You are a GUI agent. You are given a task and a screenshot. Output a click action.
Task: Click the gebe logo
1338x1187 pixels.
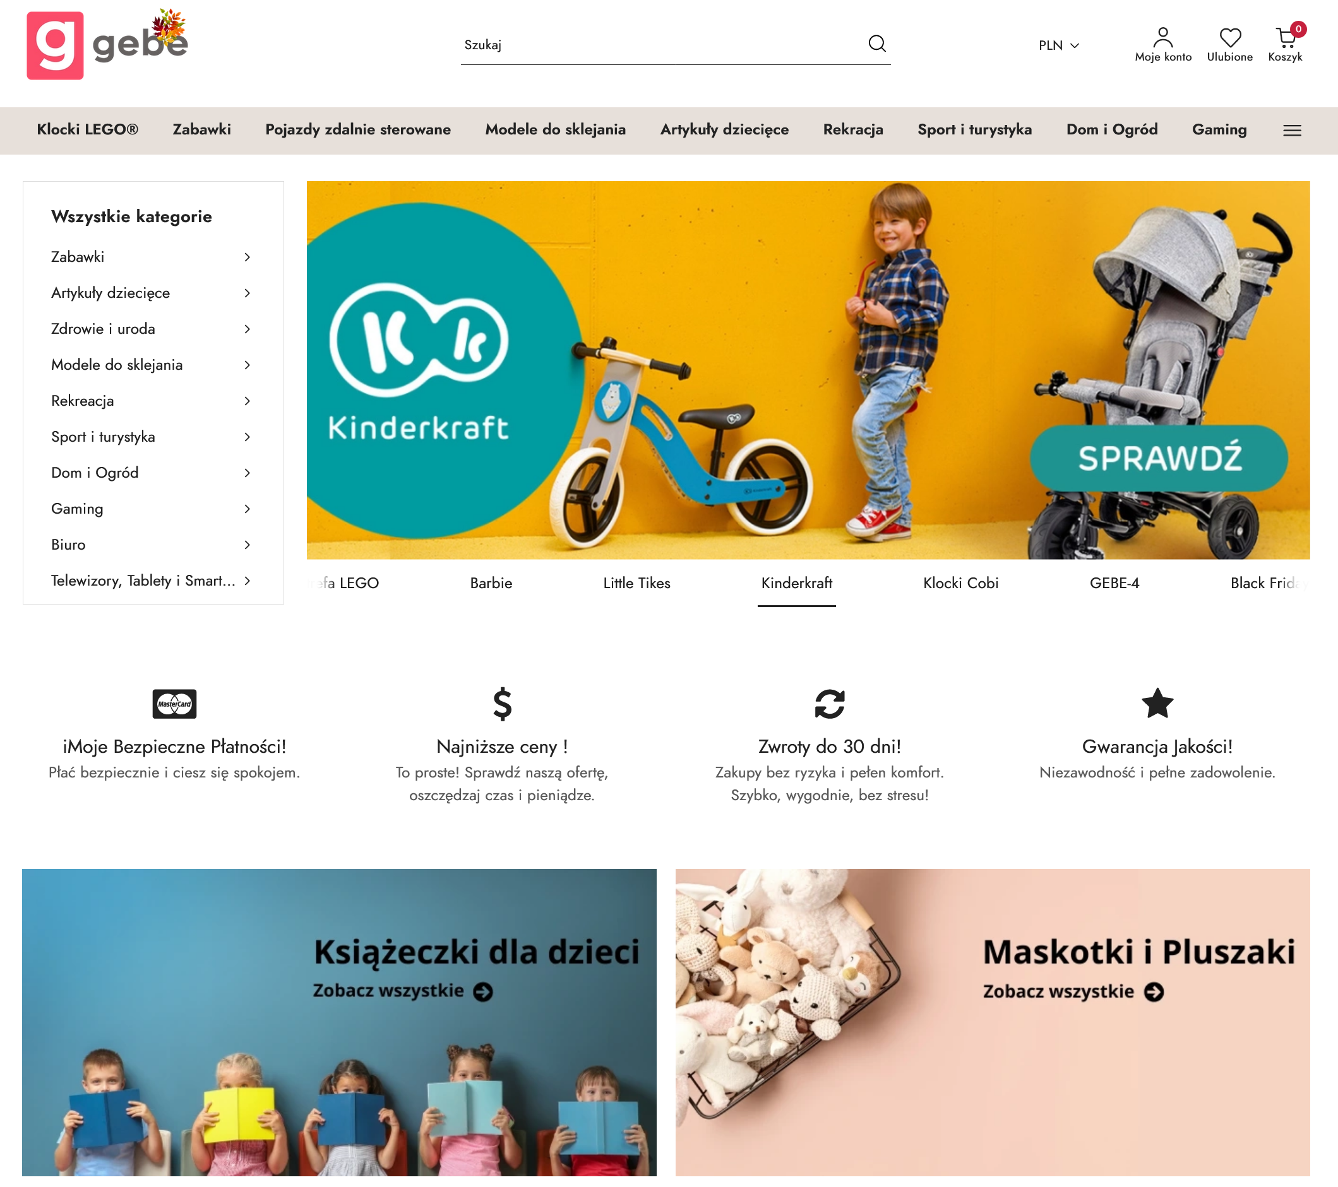[x=107, y=45]
